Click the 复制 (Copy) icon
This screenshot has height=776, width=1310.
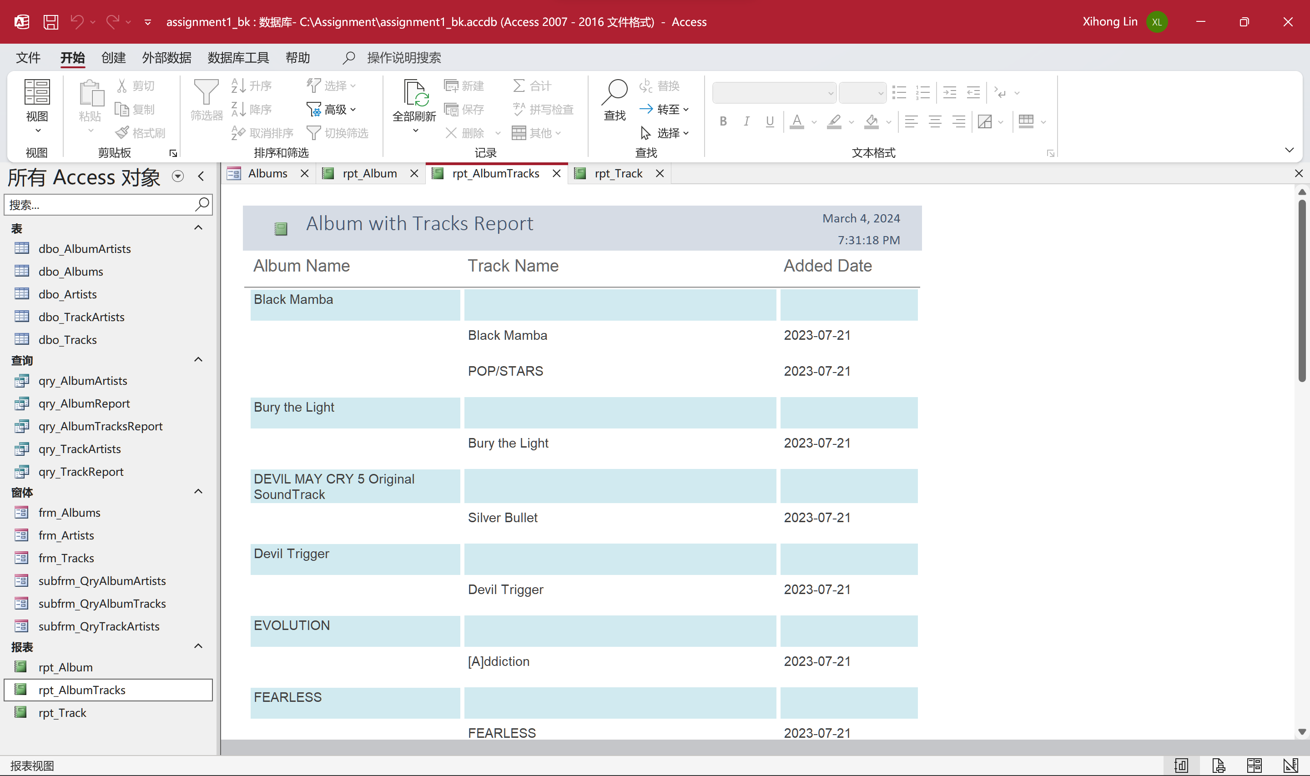click(122, 109)
